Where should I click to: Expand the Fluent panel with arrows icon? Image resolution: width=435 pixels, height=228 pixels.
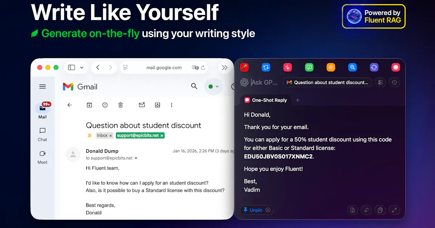point(394,210)
